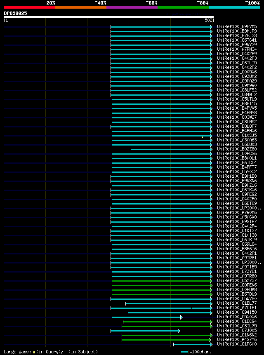Click the purple ~60% identity legend bar

[132, 7]
